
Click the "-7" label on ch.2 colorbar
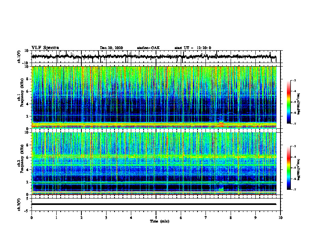pyautogui.click(x=294, y=189)
